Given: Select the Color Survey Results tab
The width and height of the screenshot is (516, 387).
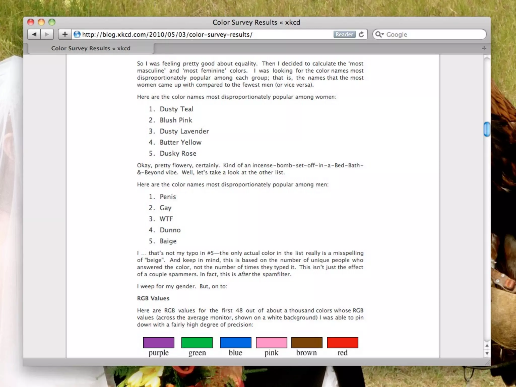Looking at the screenshot, I should pyautogui.click(x=91, y=48).
